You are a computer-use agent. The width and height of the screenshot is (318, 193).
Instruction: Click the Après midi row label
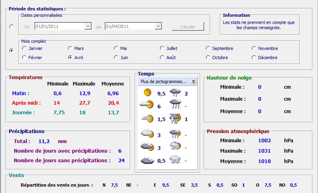point(26,103)
